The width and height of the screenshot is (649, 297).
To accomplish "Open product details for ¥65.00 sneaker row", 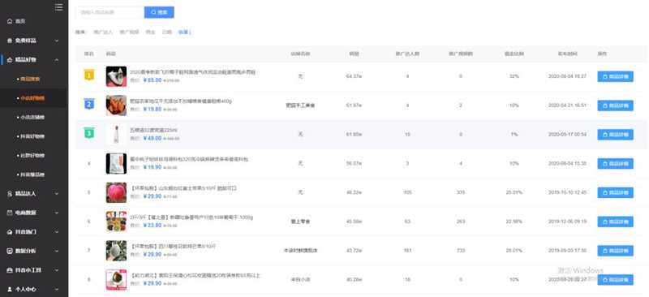I will point(615,76).
